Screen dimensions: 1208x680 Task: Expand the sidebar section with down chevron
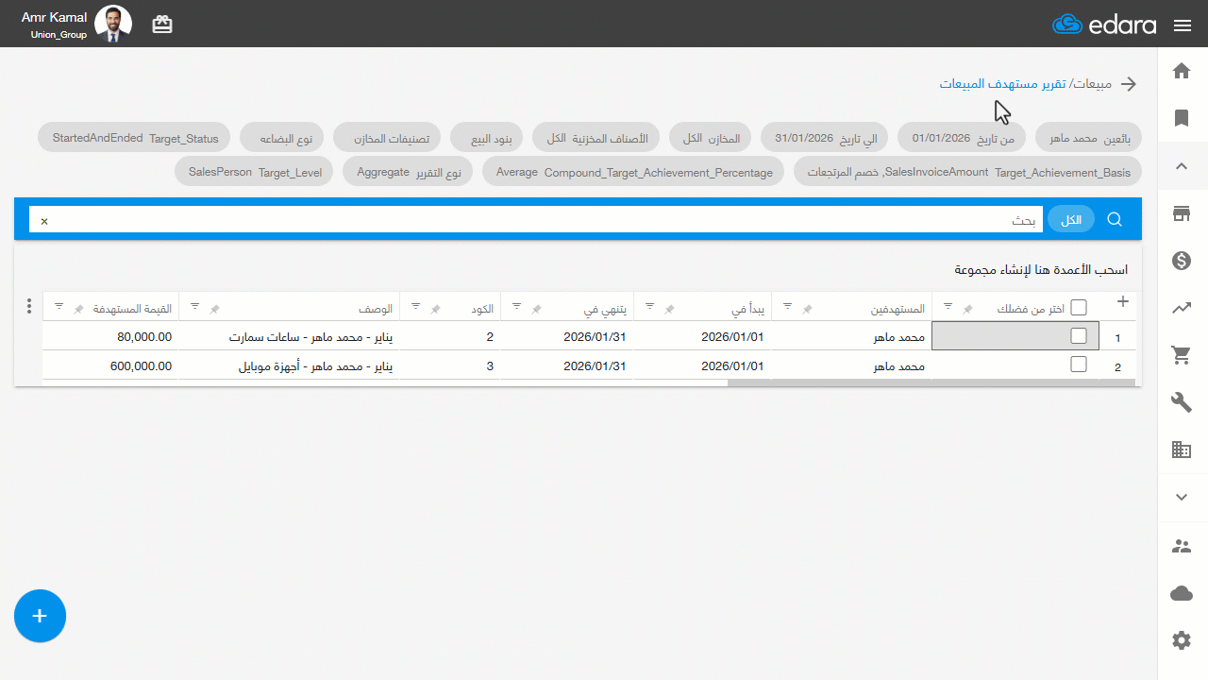[x=1182, y=497]
